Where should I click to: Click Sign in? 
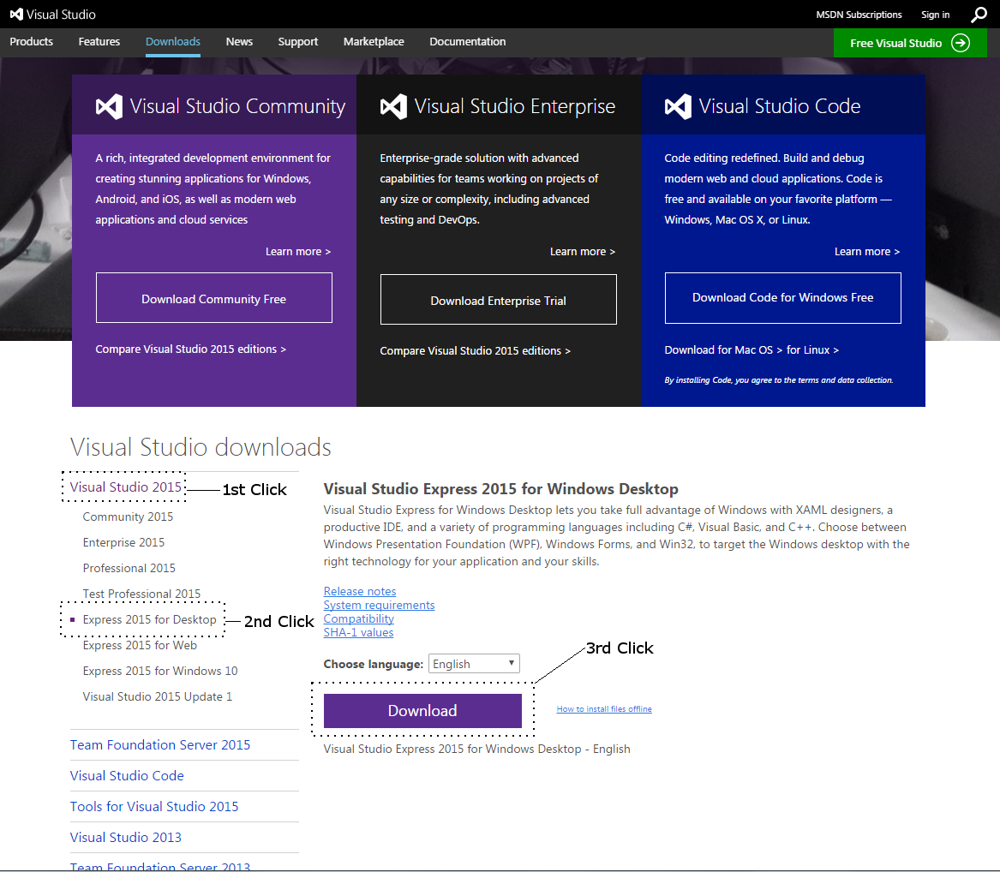point(935,15)
